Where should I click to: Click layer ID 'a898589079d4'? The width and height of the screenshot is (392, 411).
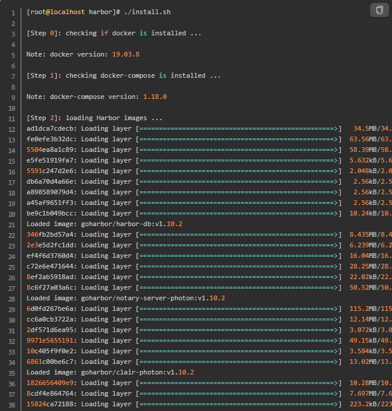(x=50, y=192)
